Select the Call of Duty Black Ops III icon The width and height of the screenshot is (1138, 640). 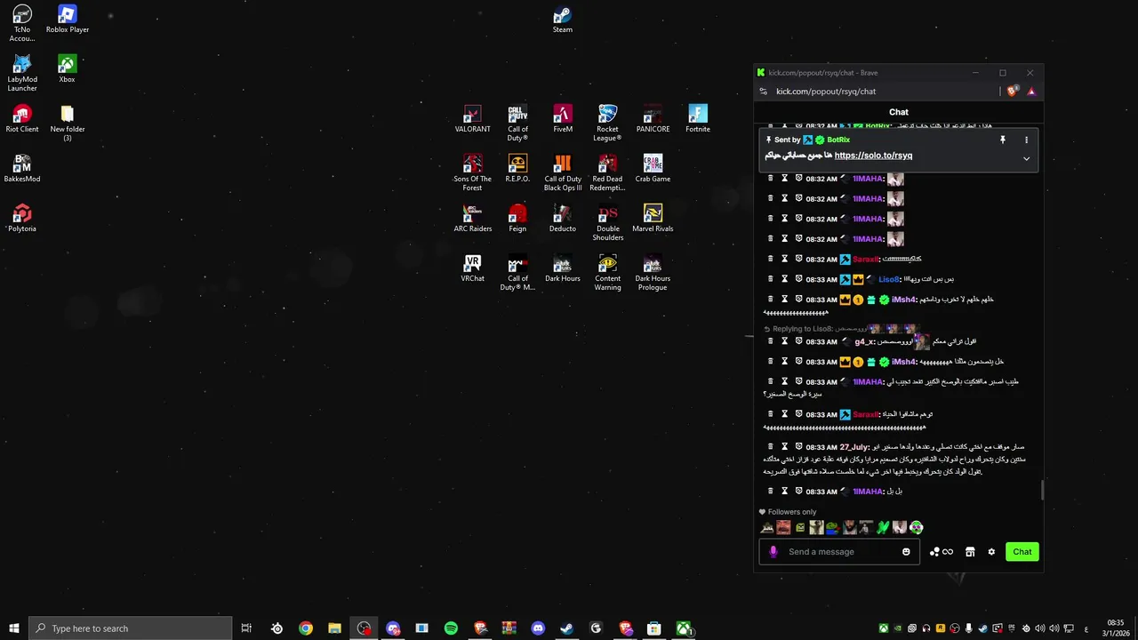(563, 173)
